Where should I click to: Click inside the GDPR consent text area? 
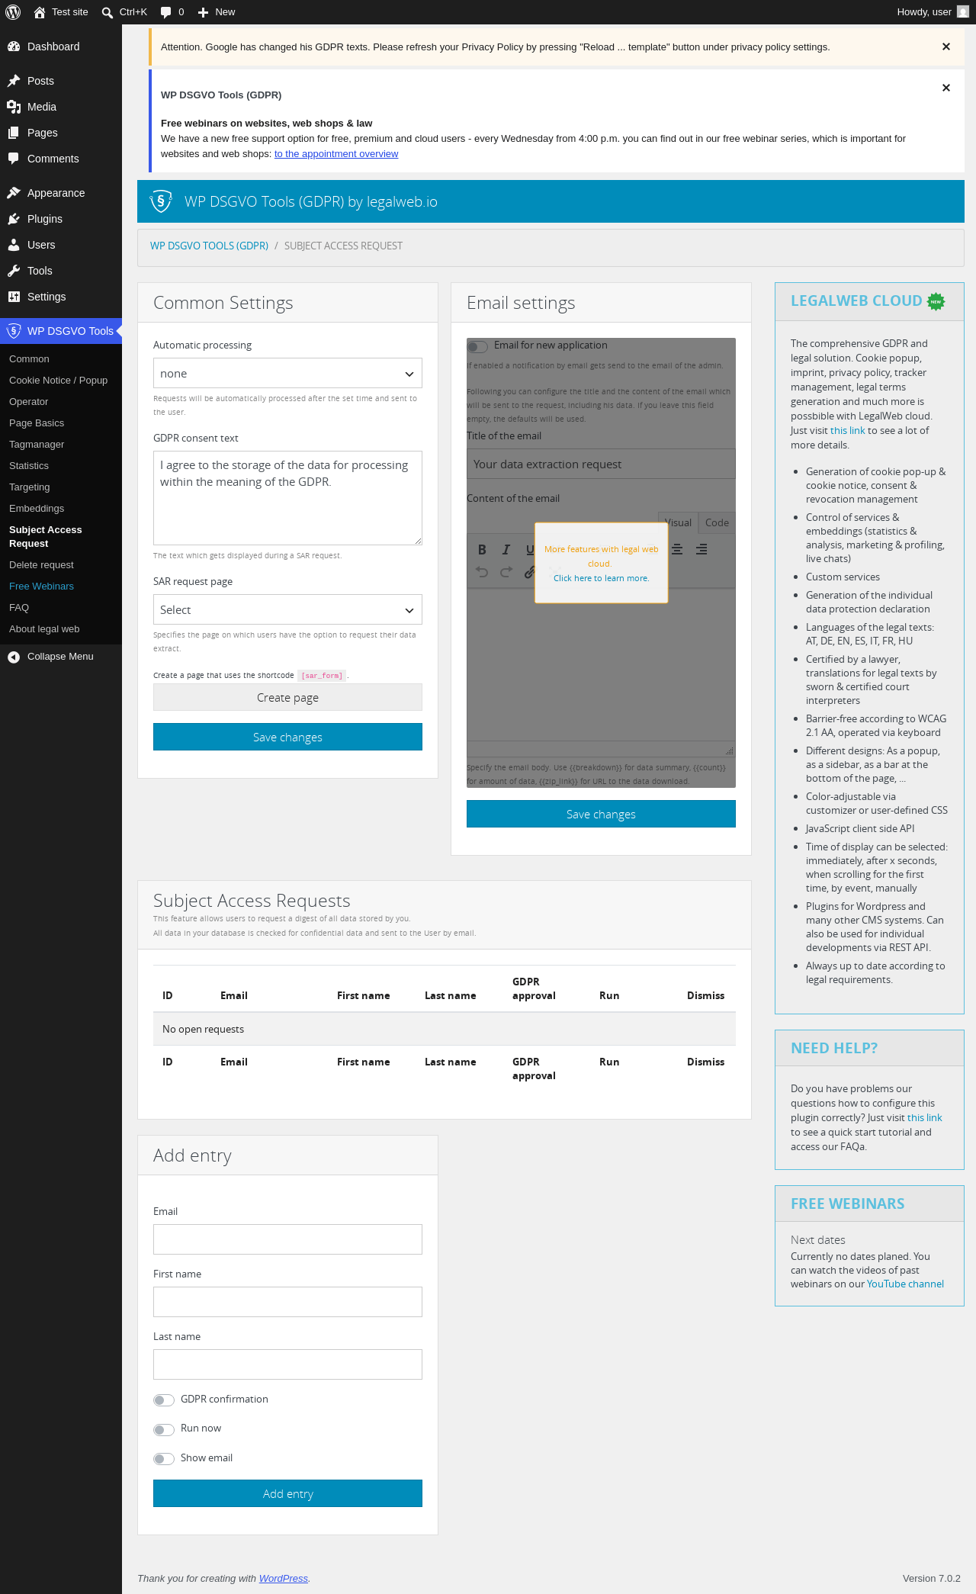[287, 498]
